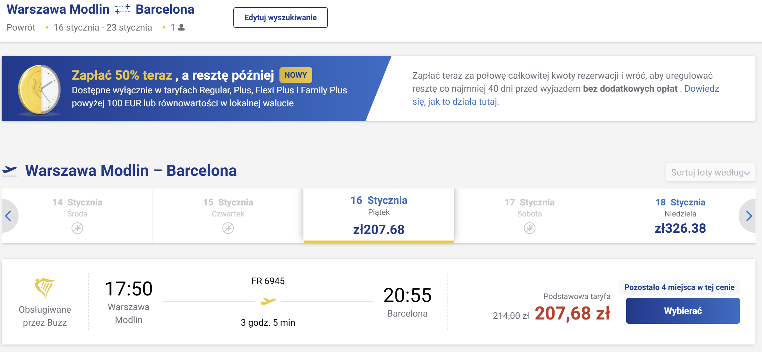Click the departing plane icon beside route heading

point(9,171)
